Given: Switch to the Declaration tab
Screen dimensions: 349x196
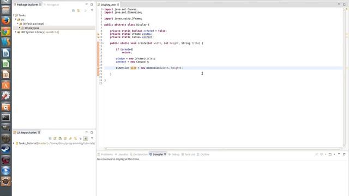Looking at the screenshot, I should [139, 154].
